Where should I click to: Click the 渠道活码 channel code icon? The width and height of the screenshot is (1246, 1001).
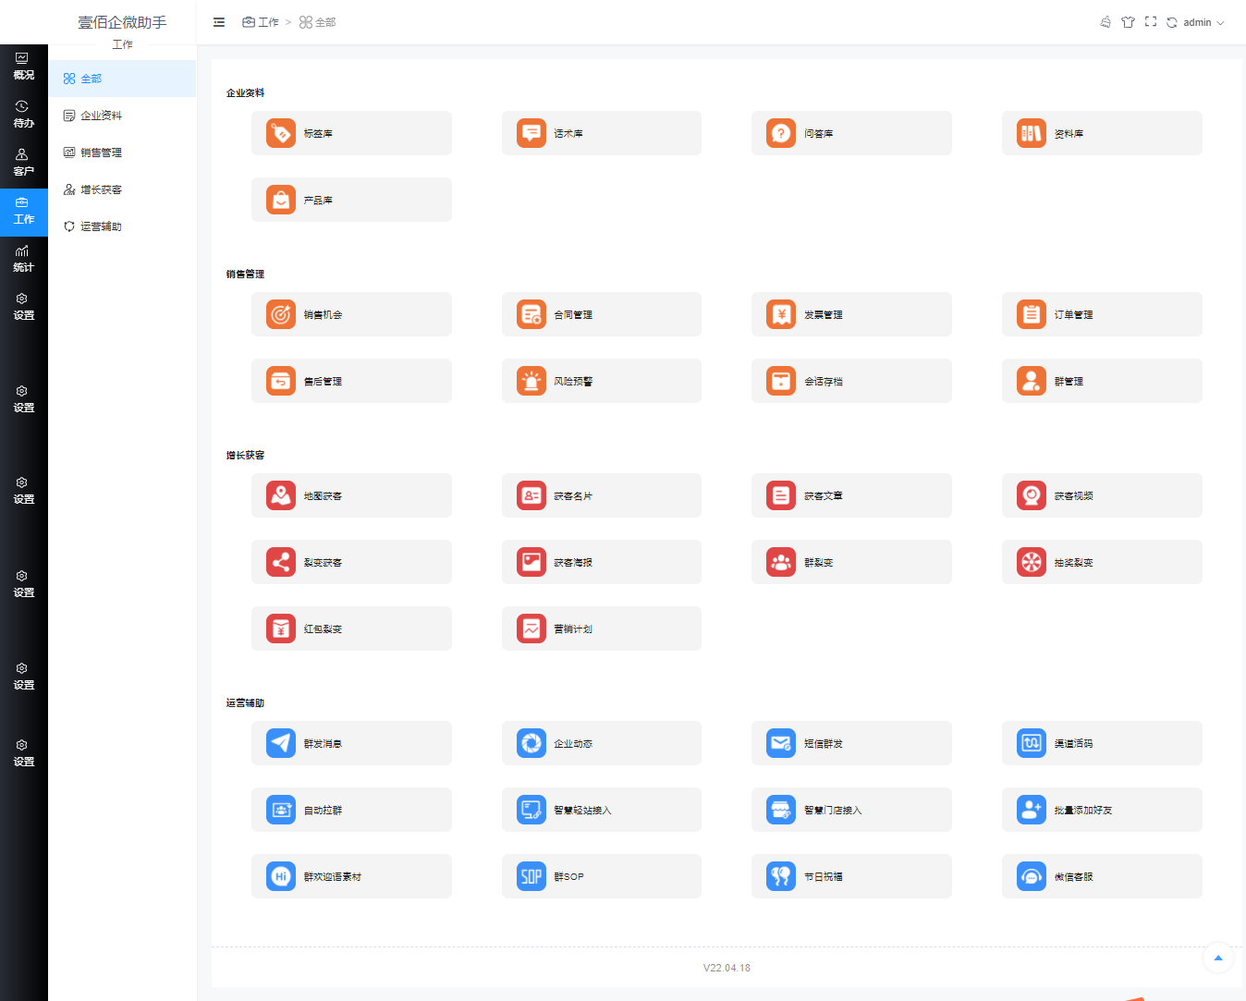1032,743
